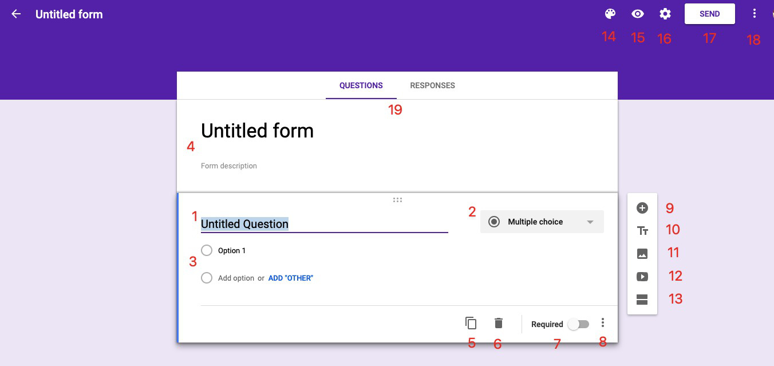774x366 pixels.
Task: Select the Option 1 radio button
Action: coord(207,250)
